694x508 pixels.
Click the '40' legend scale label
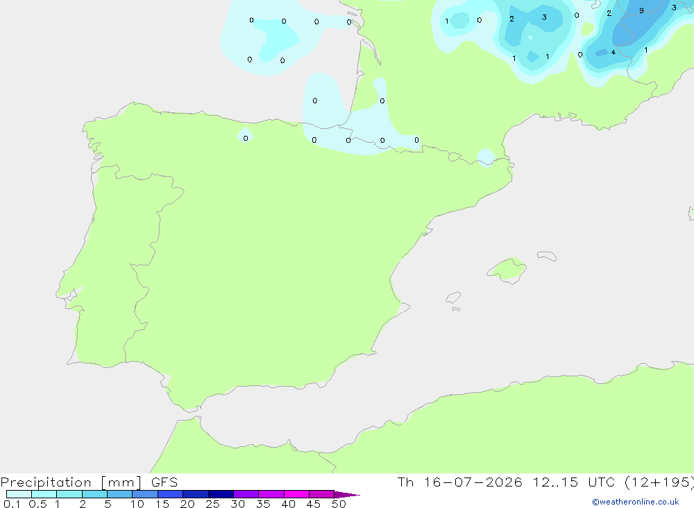coord(289,504)
